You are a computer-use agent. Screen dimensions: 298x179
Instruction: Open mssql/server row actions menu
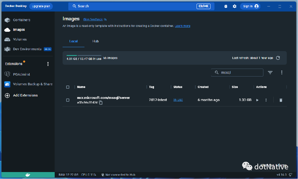click(266, 100)
